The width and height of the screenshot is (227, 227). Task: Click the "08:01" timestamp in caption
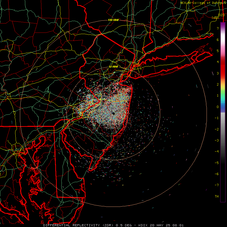[178, 225]
